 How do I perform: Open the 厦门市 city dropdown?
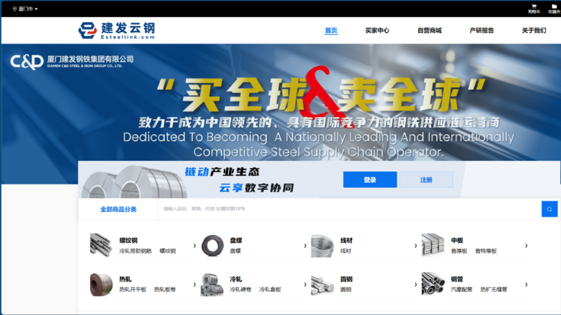[25, 9]
